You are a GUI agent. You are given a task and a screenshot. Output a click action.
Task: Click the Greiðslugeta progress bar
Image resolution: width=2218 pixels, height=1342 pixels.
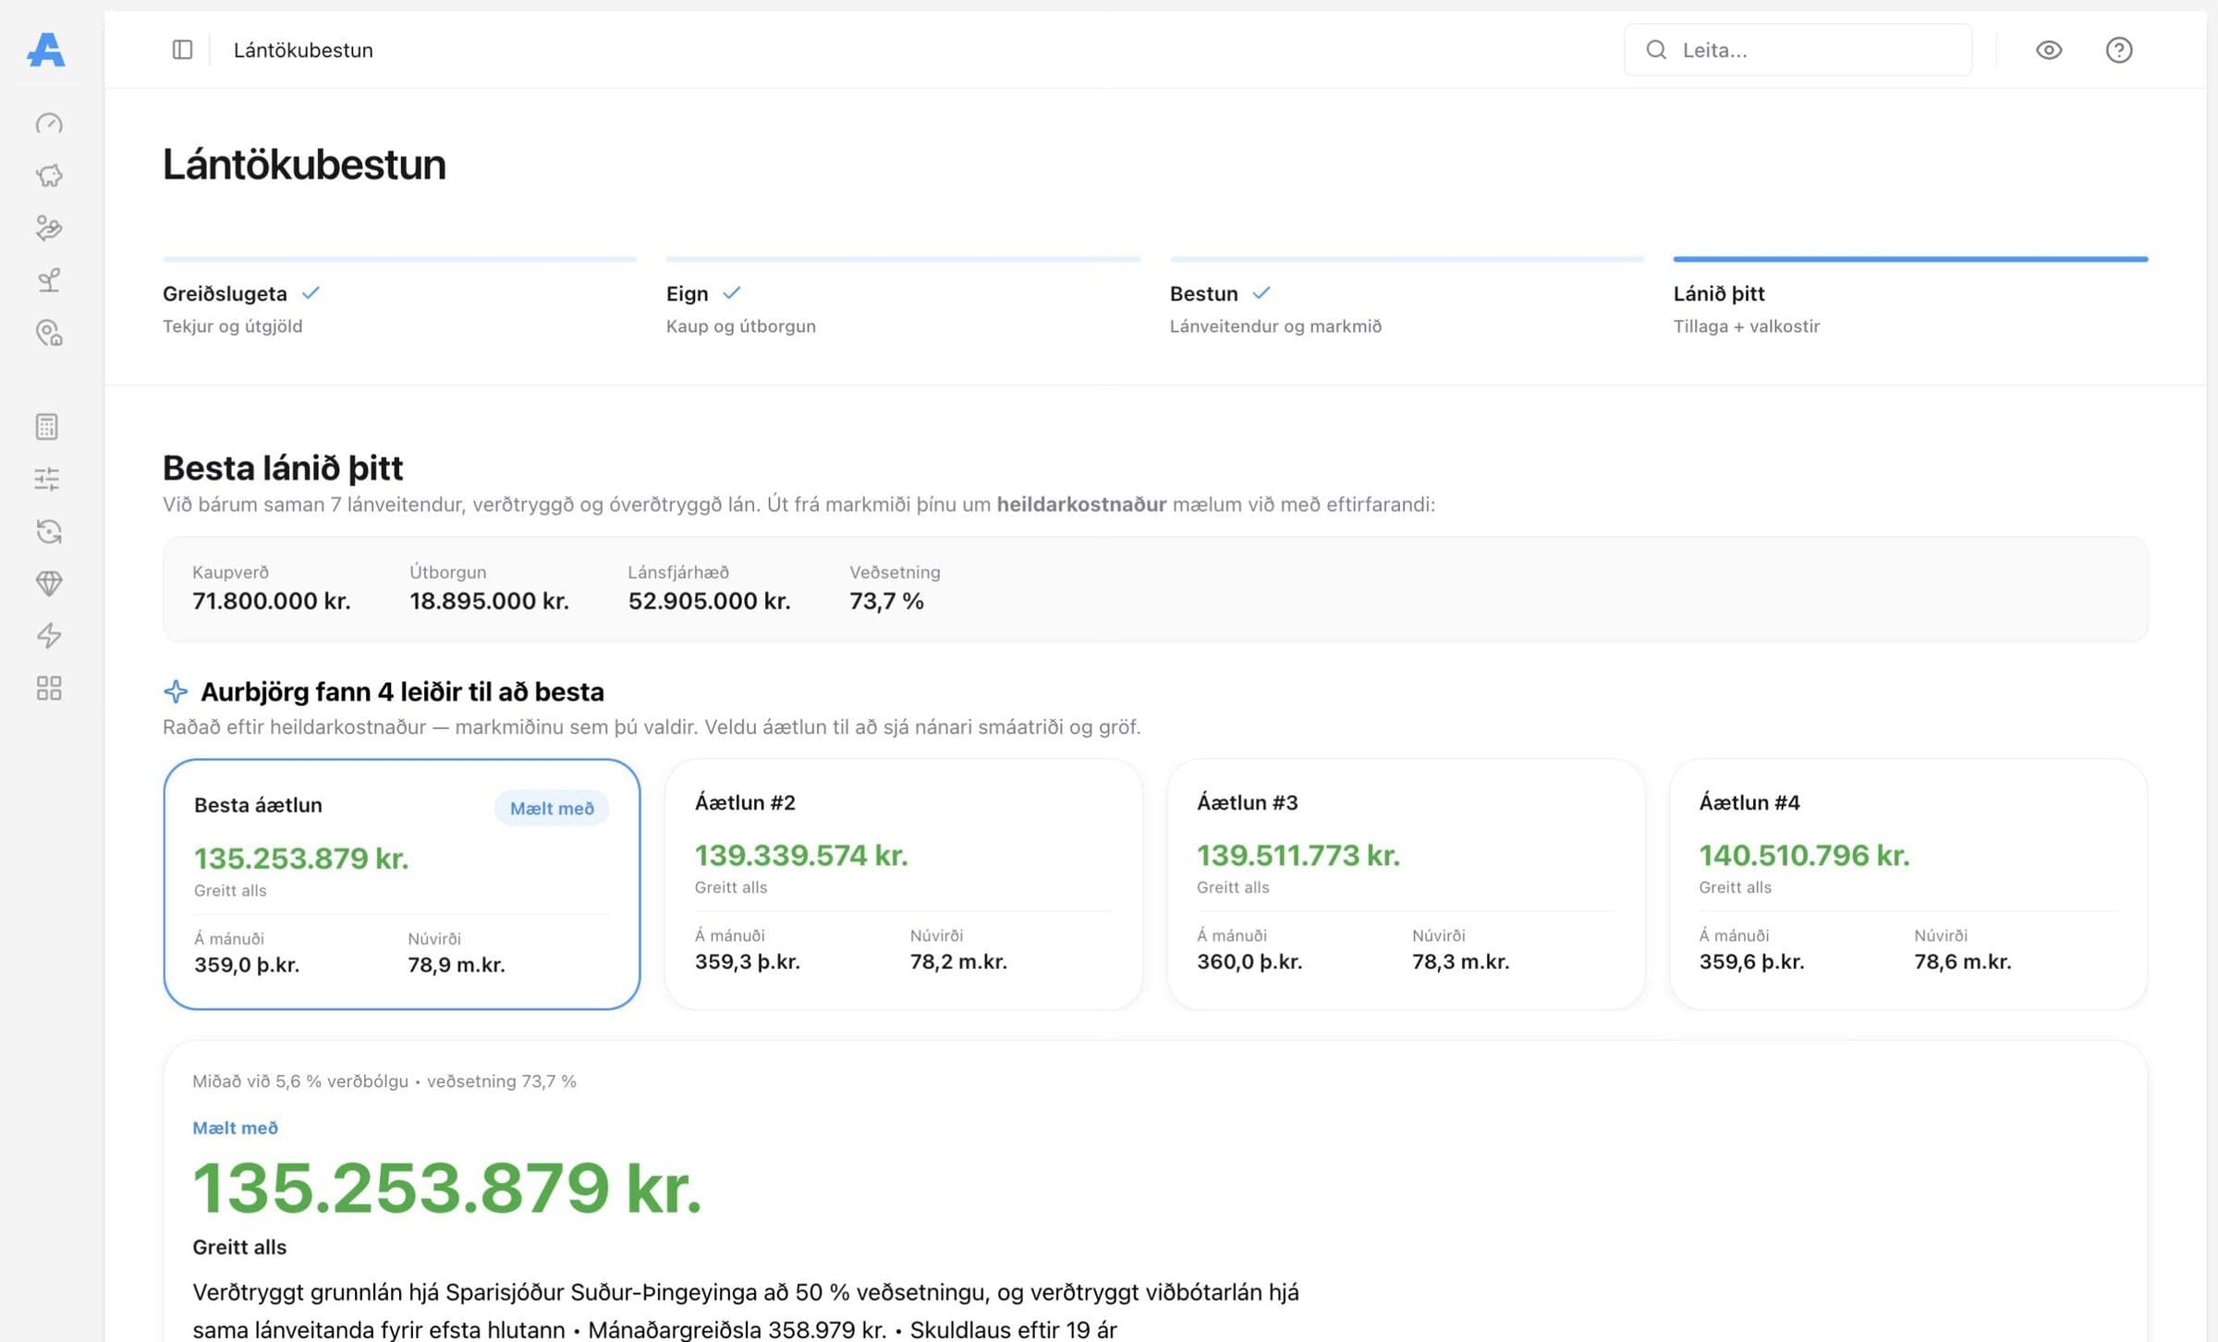coord(399,259)
